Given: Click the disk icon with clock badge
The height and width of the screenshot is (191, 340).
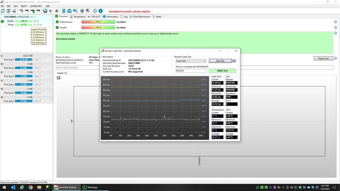Looking at the screenshot, I should pos(27,11).
